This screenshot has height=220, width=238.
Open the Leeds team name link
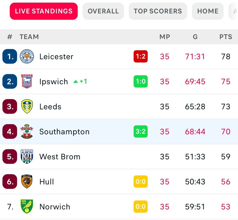50,106
